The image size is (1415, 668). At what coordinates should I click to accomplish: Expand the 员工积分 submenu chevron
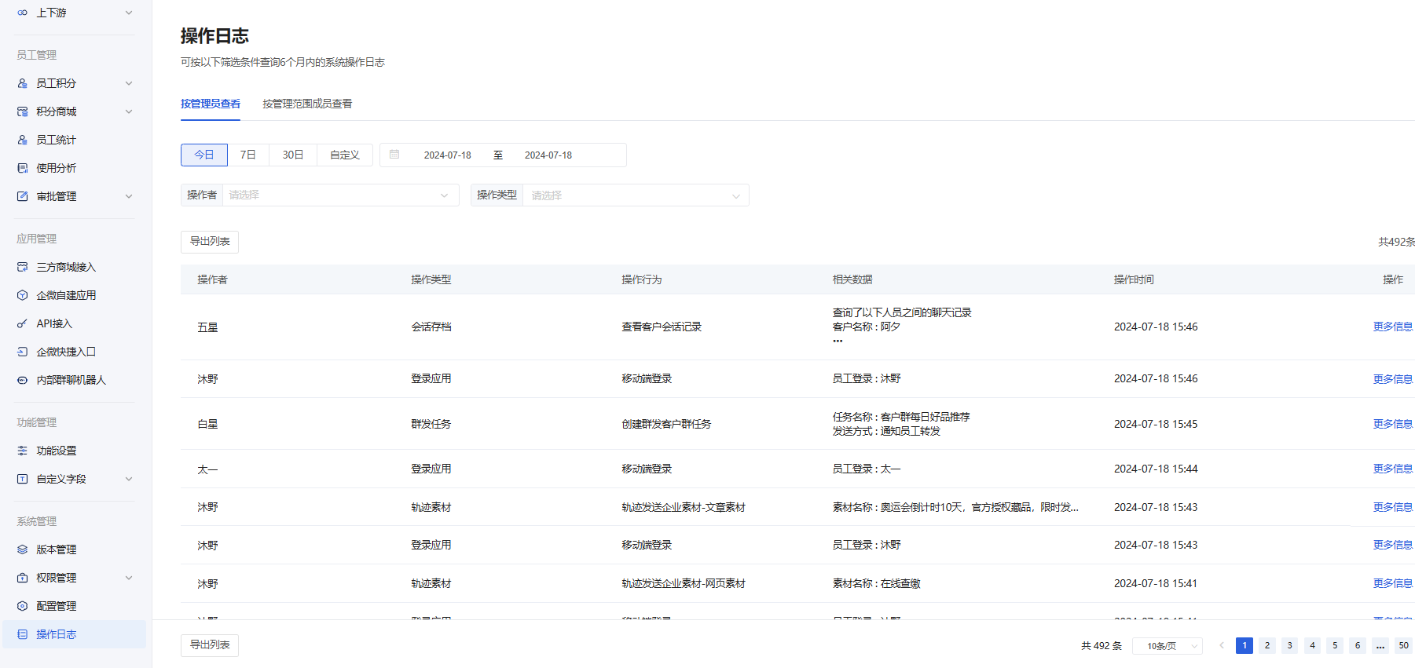point(129,83)
